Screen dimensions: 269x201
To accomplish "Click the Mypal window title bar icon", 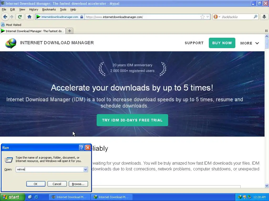I will pos(3,3).
